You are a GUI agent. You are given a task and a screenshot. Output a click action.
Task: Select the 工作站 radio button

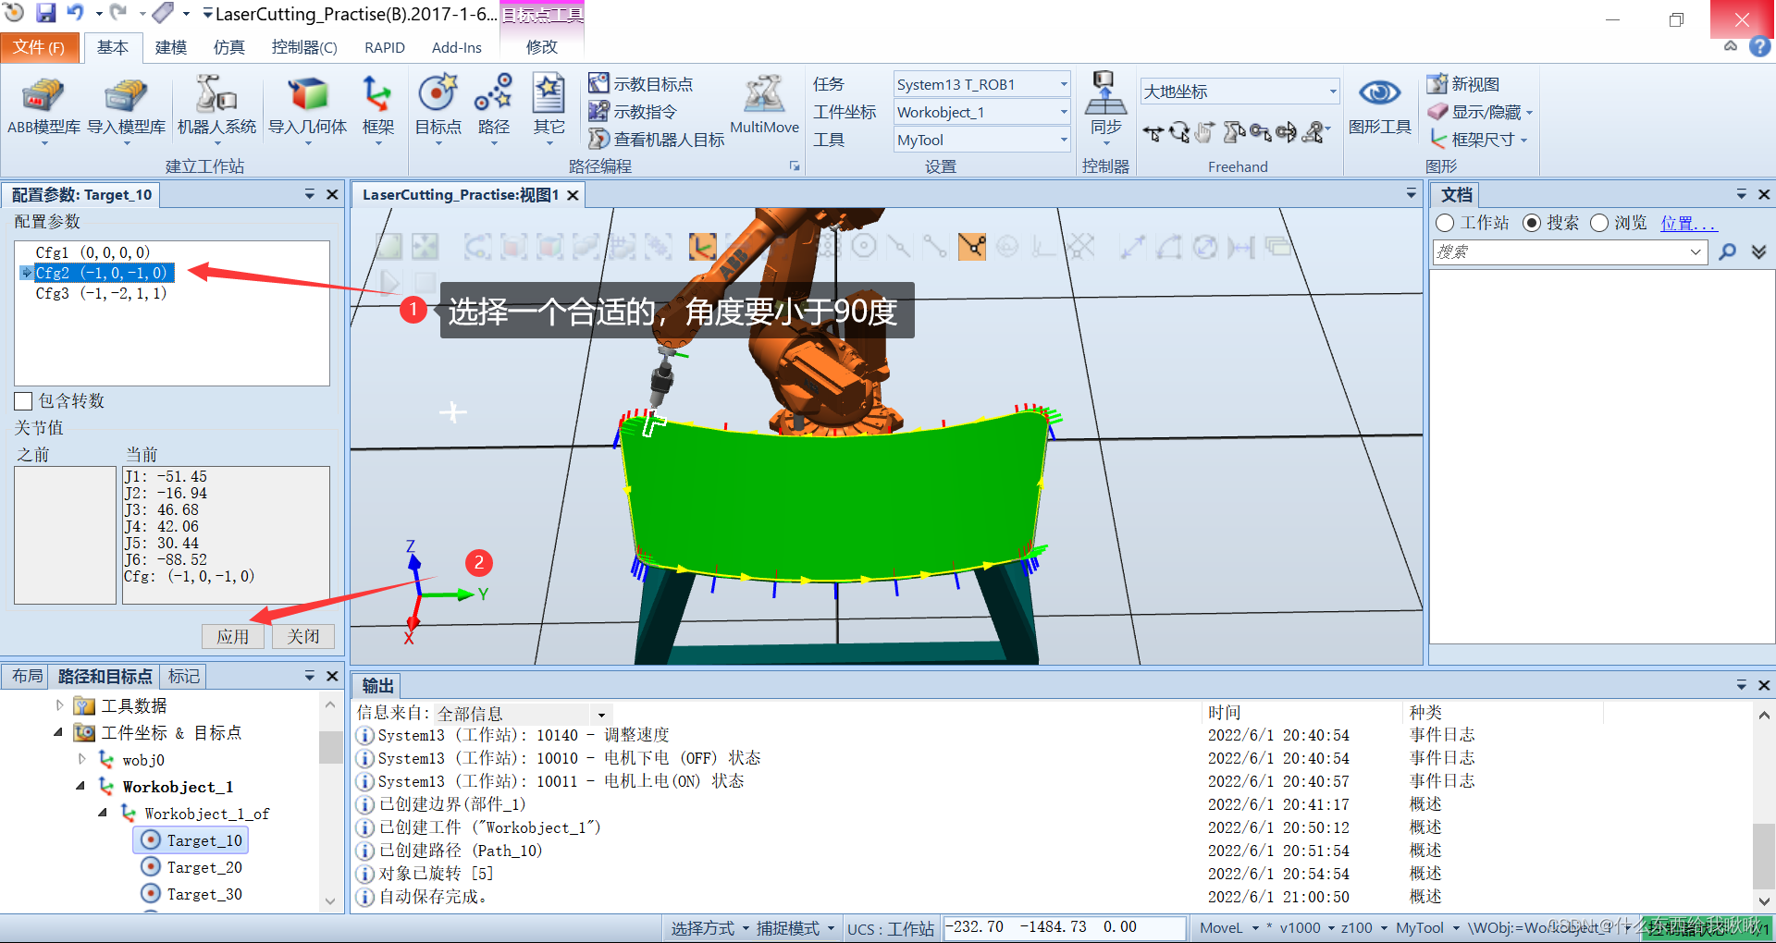pos(1445,223)
